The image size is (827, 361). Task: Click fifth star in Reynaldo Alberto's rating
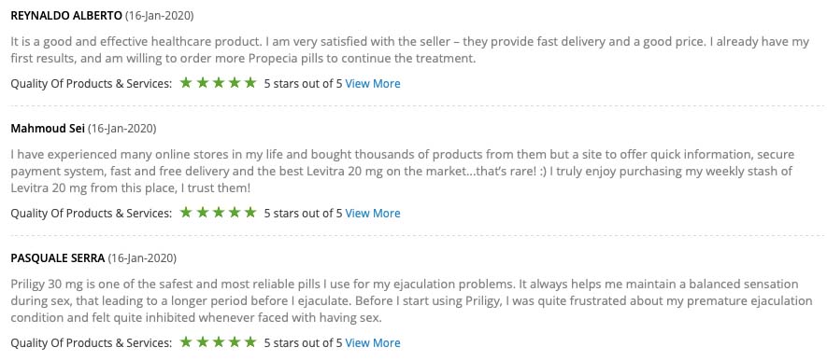[250, 83]
